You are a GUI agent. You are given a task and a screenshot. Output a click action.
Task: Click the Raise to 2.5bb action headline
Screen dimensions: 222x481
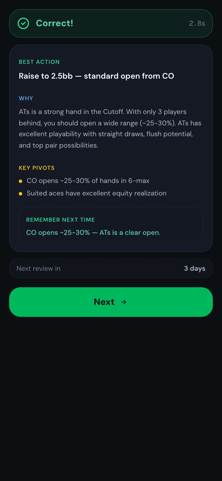pos(96,76)
